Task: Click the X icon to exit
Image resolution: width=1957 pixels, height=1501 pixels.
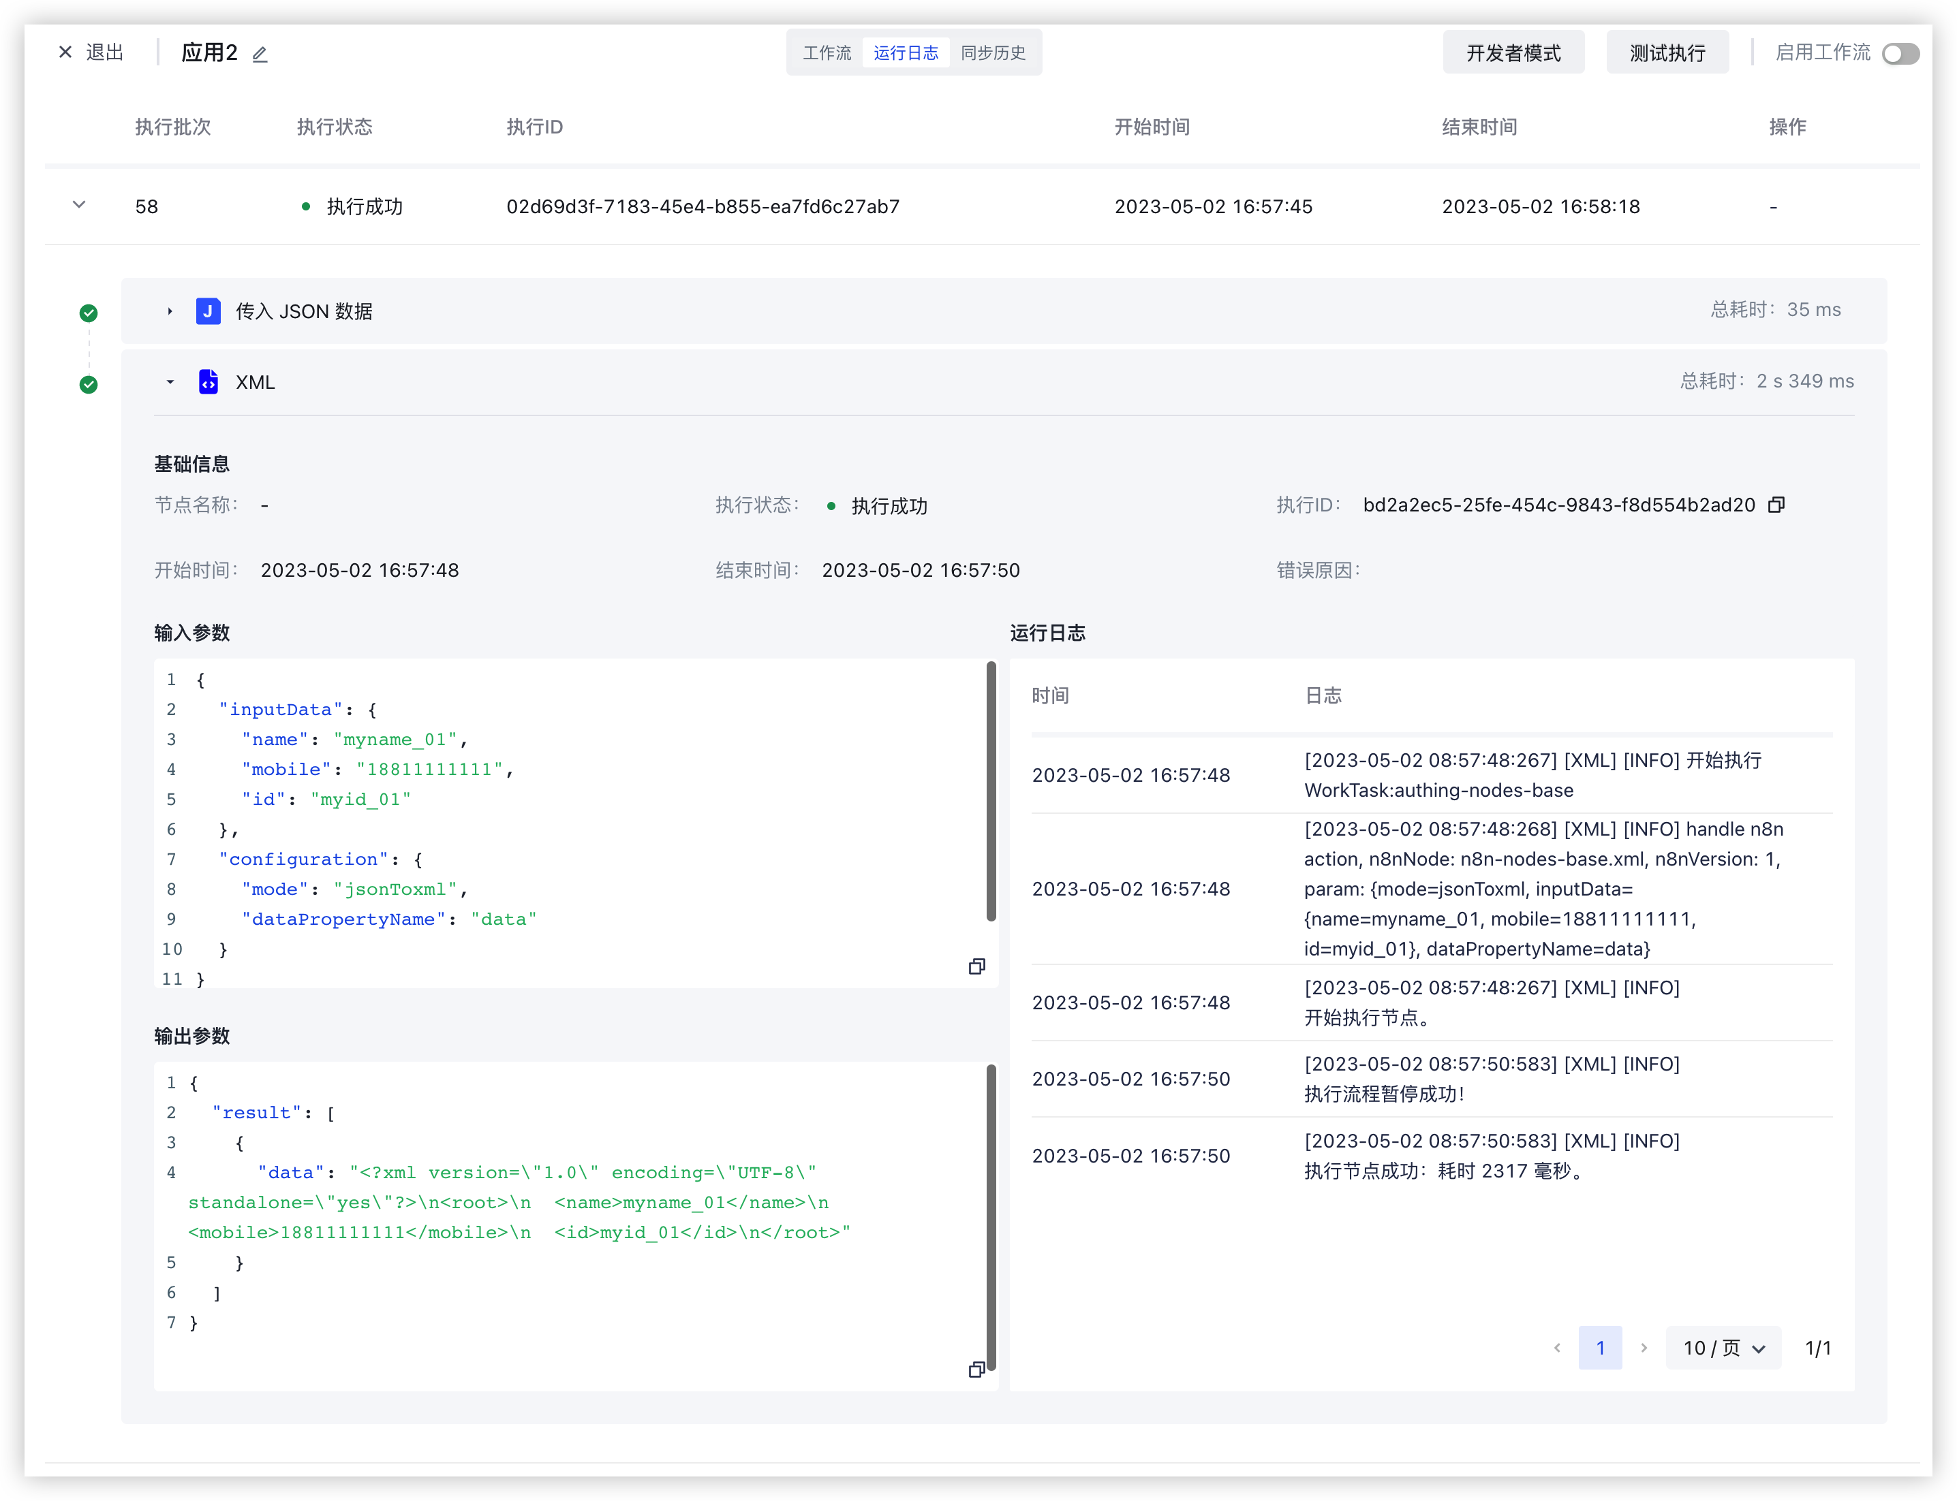Action: coord(65,52)
